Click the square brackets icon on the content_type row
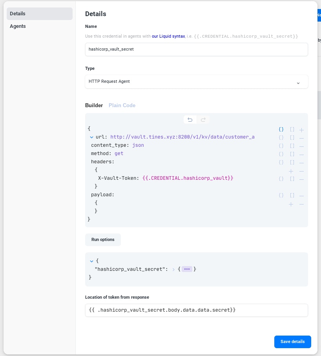 click(292, 146)
